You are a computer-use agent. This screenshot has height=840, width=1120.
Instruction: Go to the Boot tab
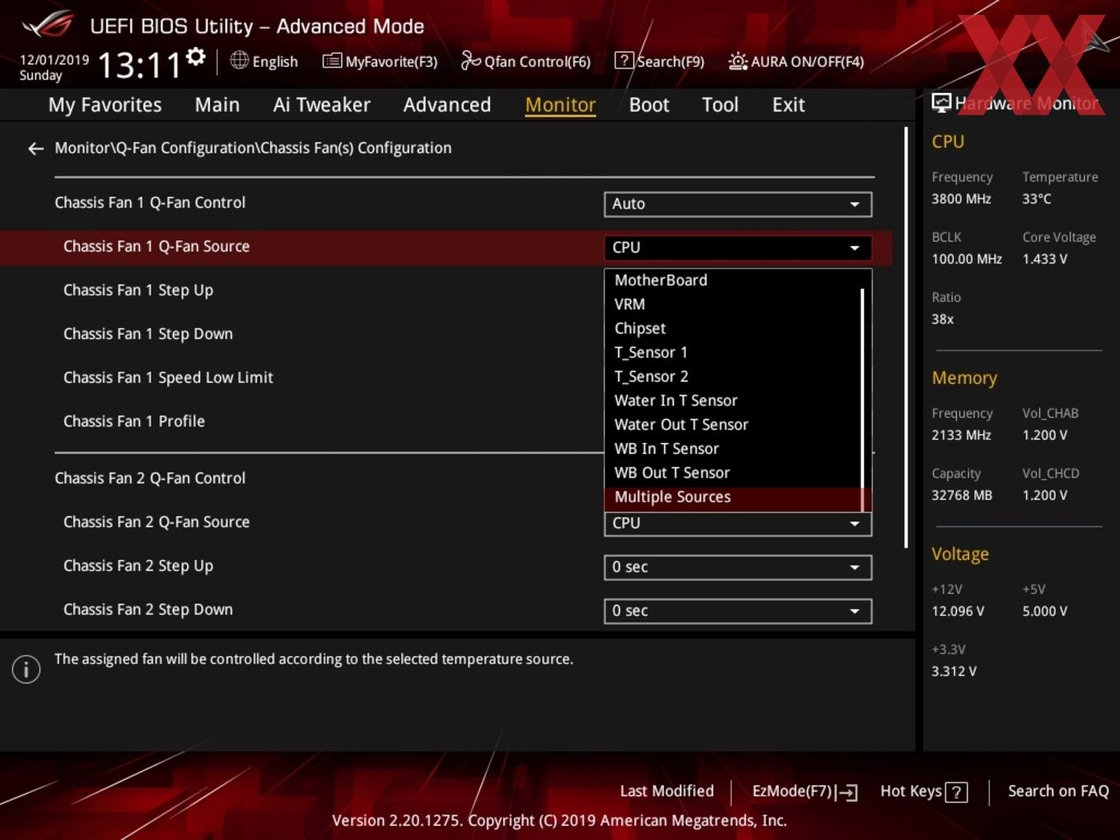coord(649,105)
